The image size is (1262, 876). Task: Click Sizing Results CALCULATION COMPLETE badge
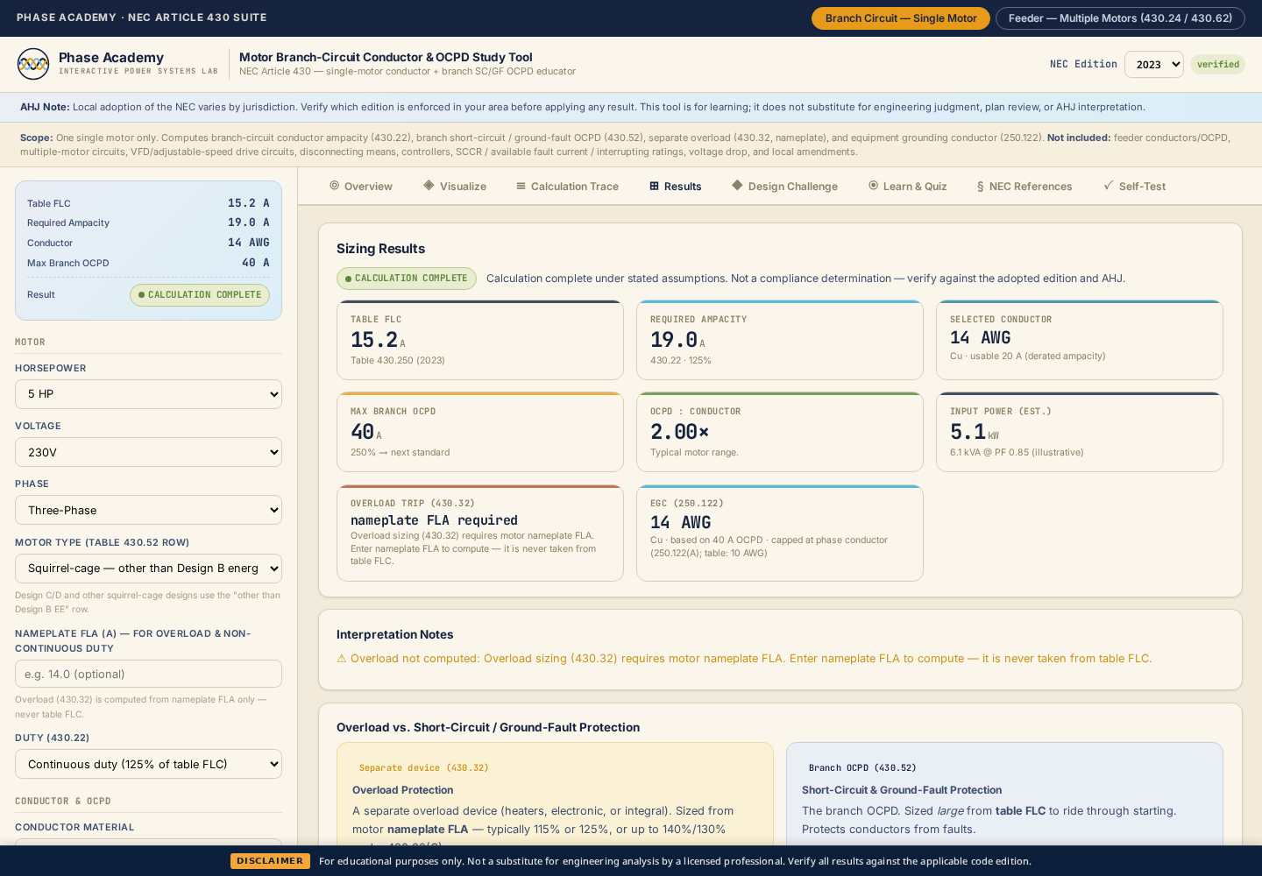click(x=407, y=279)
